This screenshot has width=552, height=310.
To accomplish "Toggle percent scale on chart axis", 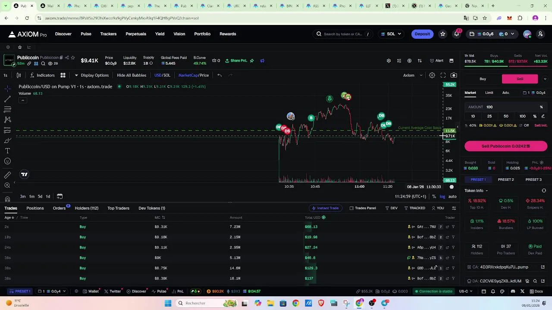I will (434, 196).
